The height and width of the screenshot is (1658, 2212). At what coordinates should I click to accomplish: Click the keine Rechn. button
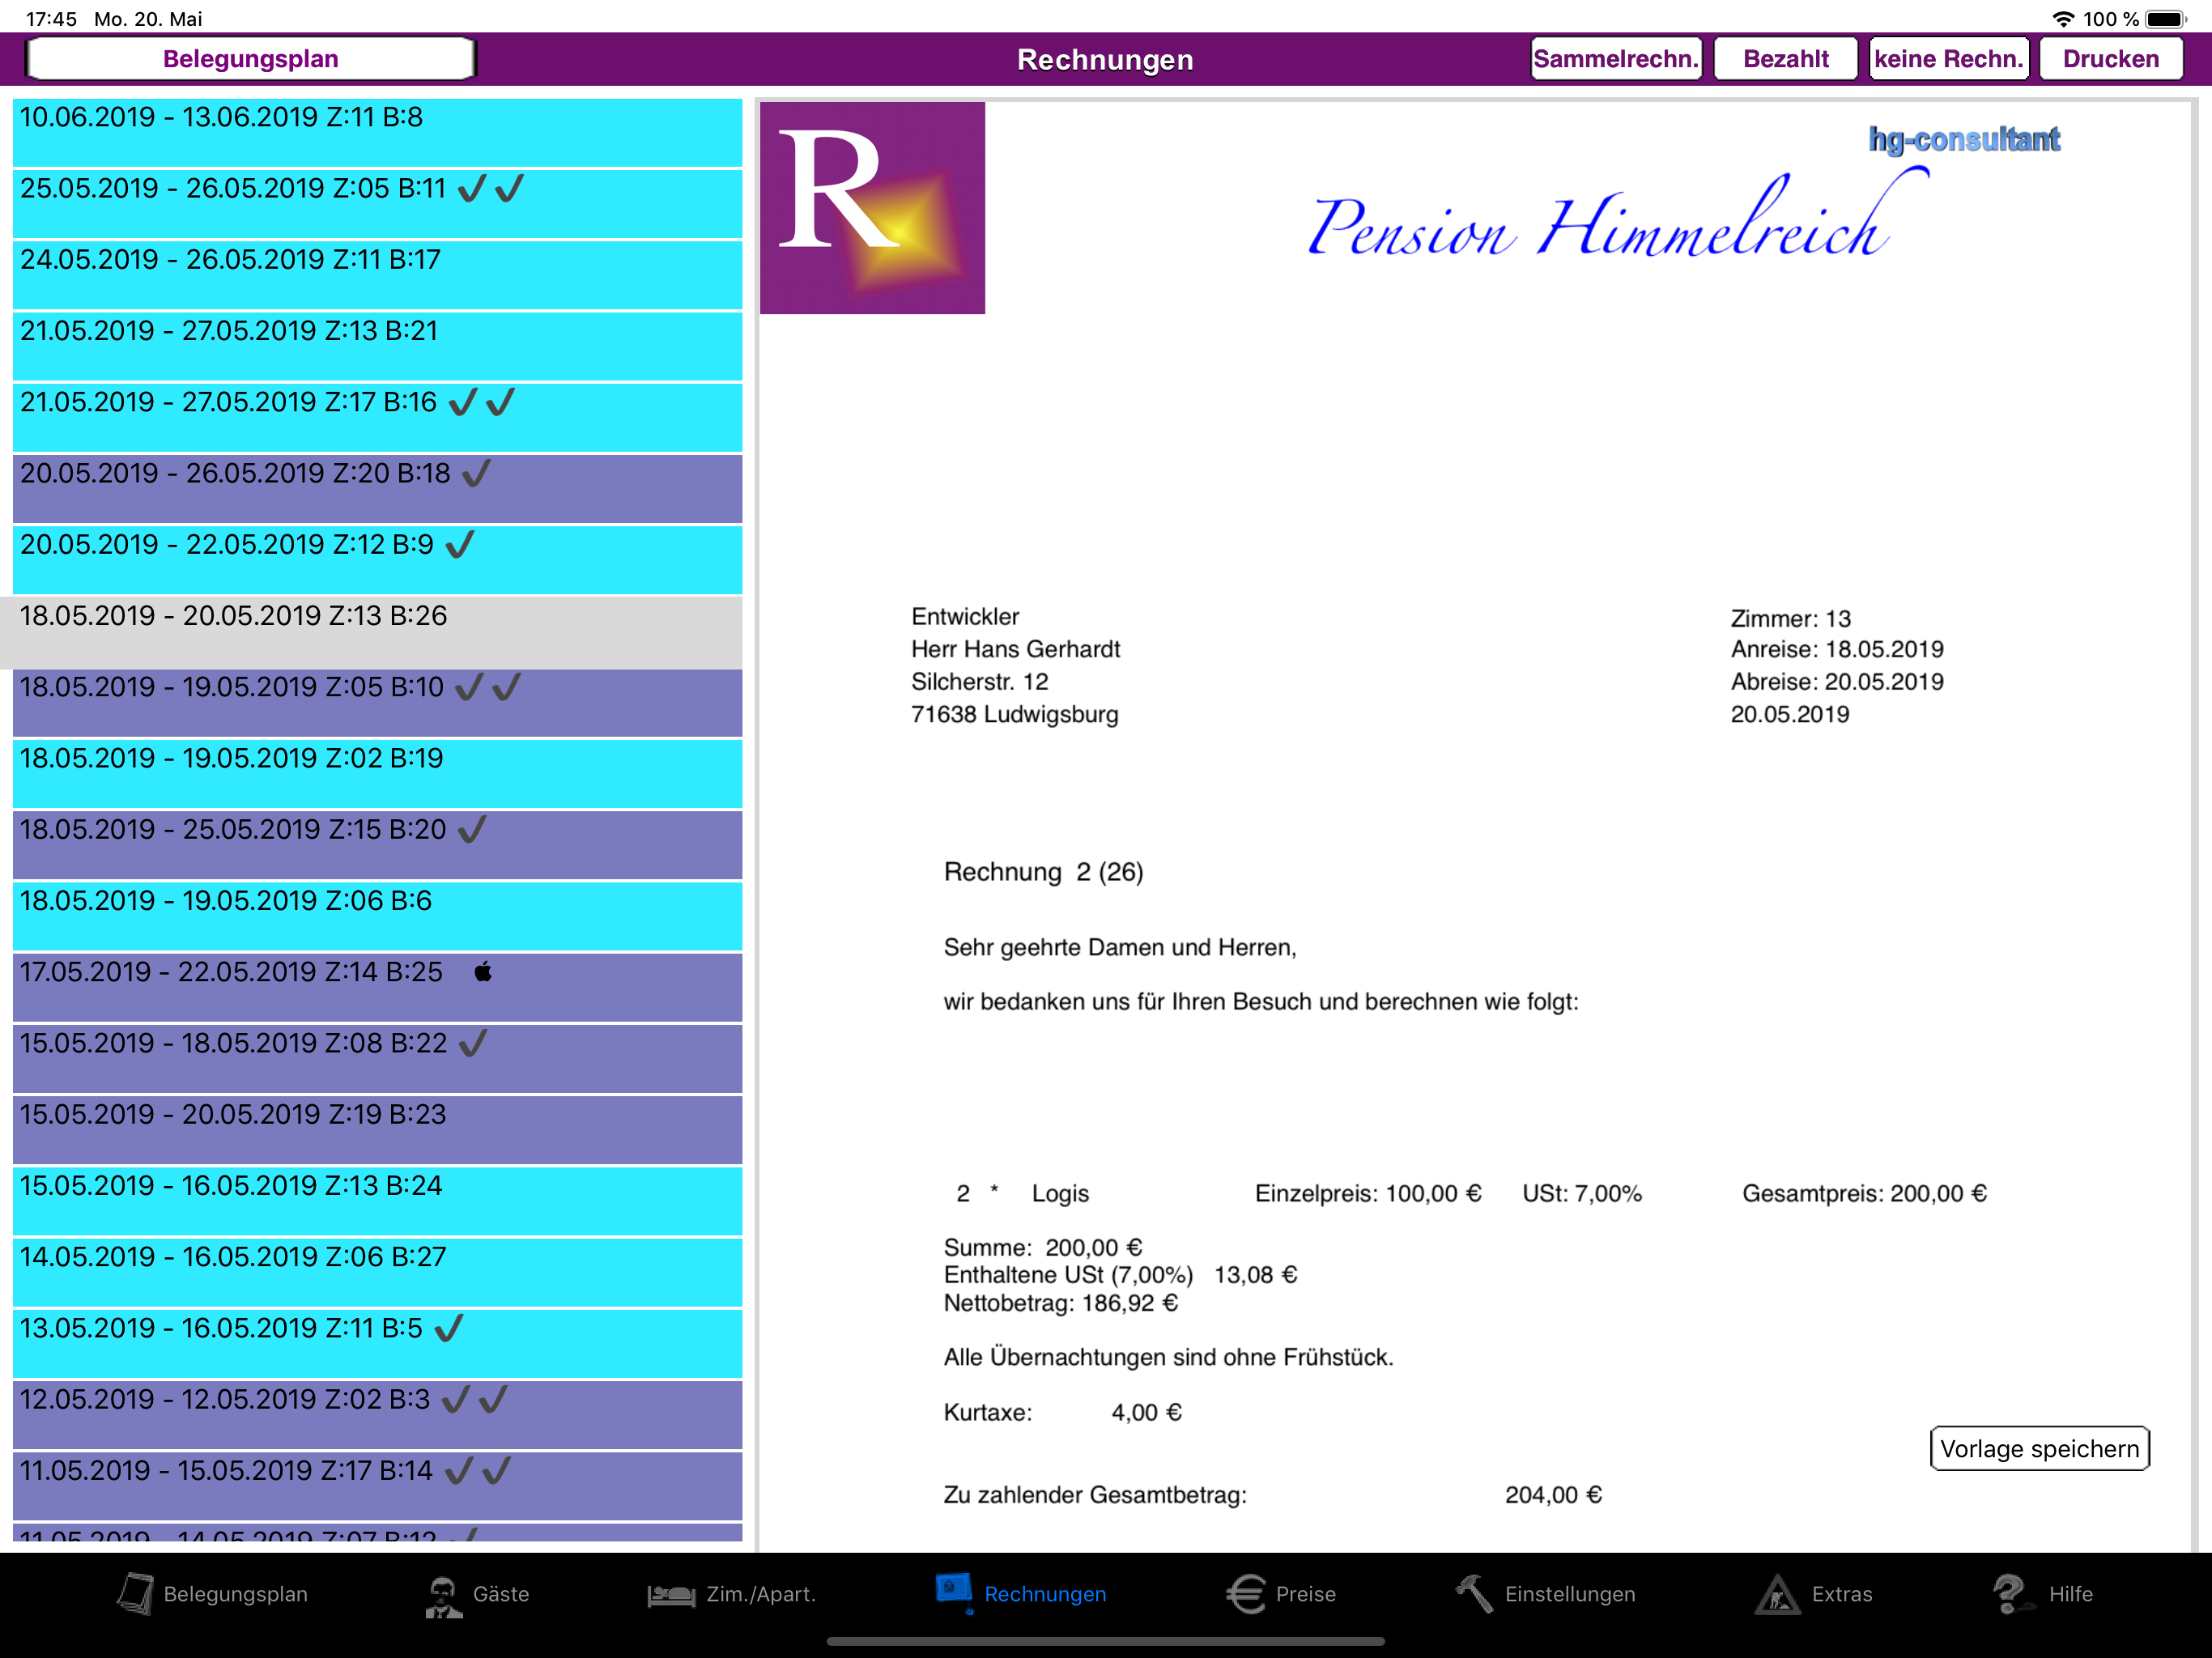point(1948,58)
